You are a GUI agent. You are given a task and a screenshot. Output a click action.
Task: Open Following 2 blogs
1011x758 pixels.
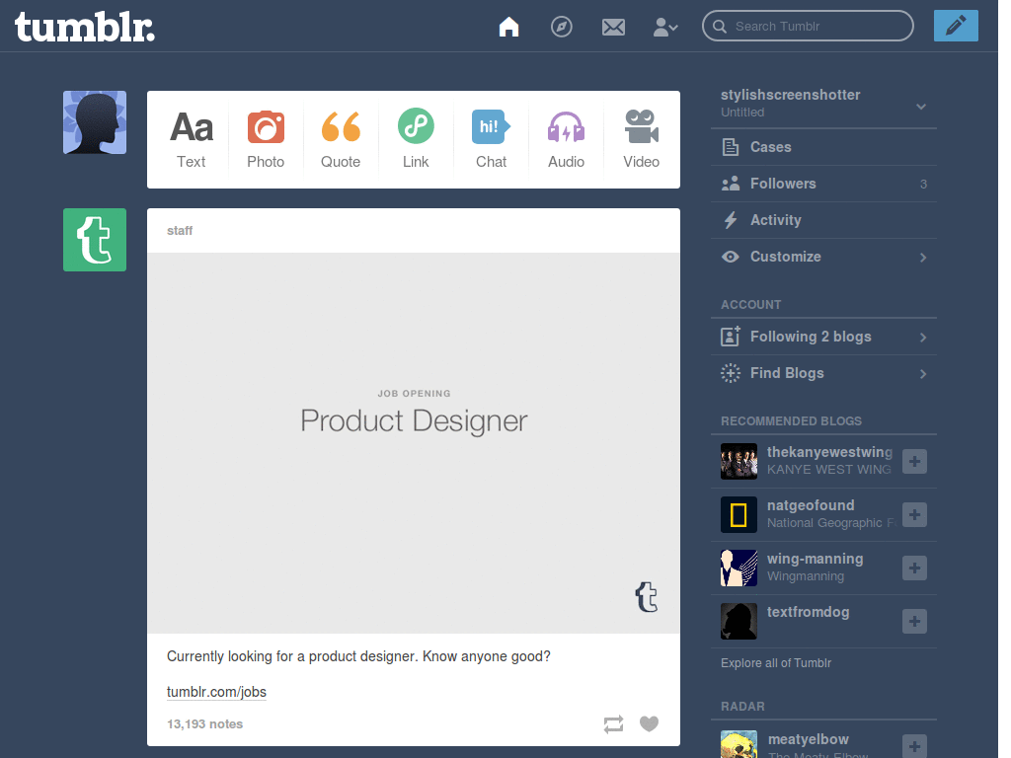823,337
